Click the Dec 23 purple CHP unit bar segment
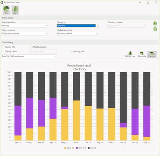160x156 pixels. pos(147,121)
